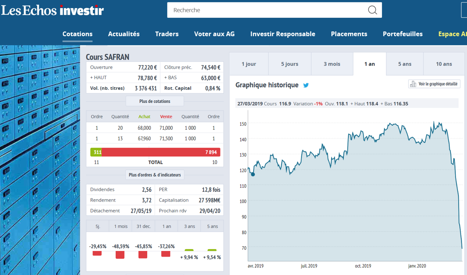467x275 pixels.
Task: Open the Investir Responsable page
Action: pos(283,34)
